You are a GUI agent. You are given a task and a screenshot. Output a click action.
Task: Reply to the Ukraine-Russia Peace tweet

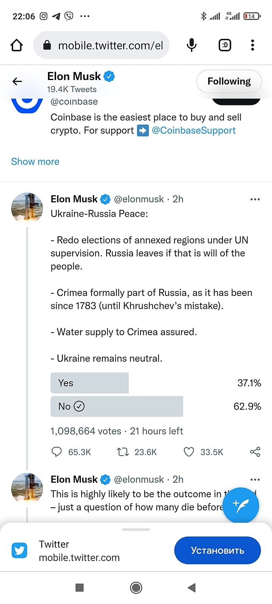tap(57, 452)
